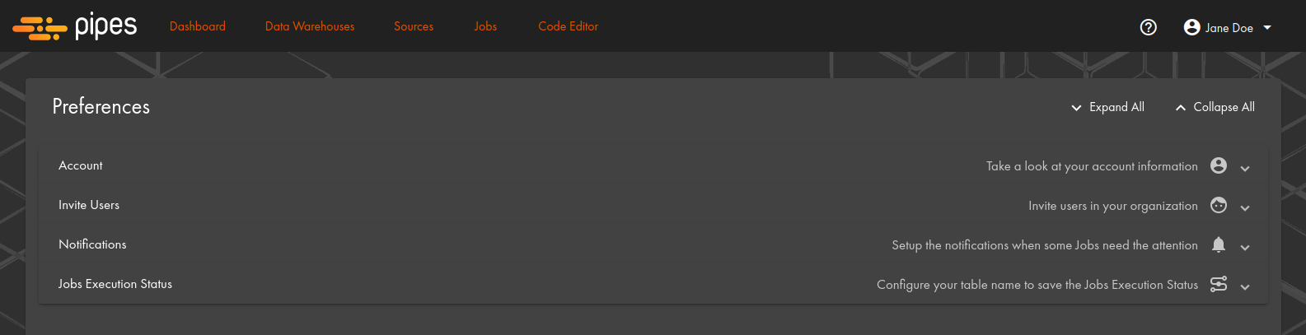Expand the Invite Users section chevron

click(x=1245, y=207)
